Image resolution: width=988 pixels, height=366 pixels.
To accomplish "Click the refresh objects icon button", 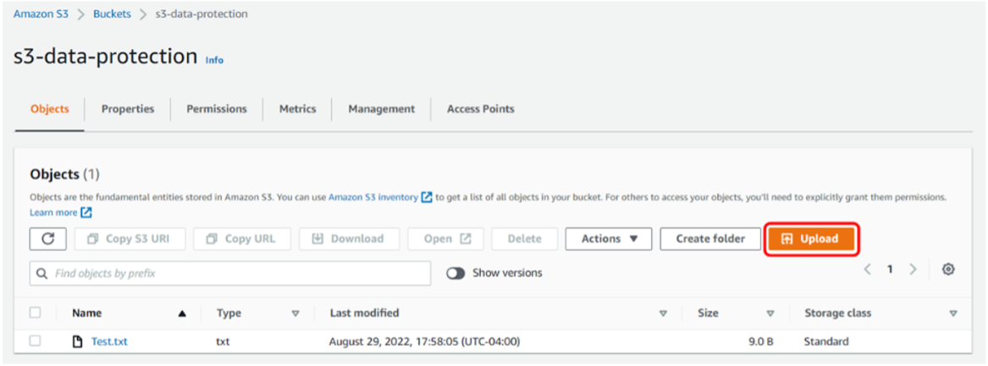I will (x=48, y=239).
